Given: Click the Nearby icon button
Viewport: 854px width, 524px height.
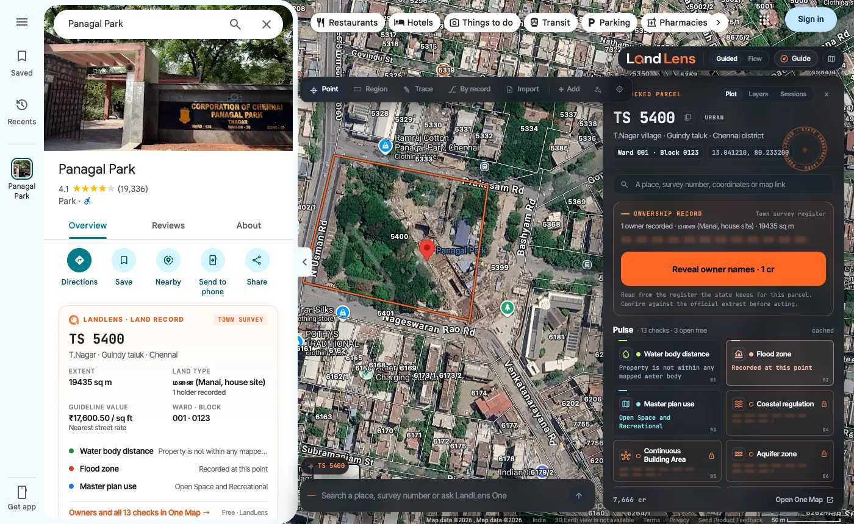Looking at the screenshot, I should (x=168, y=260).
